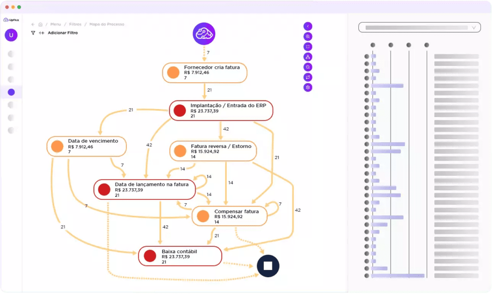Click the swap arrows toolbar button
This screenshot has height=294, width=492.
click(x=308, y=77)
